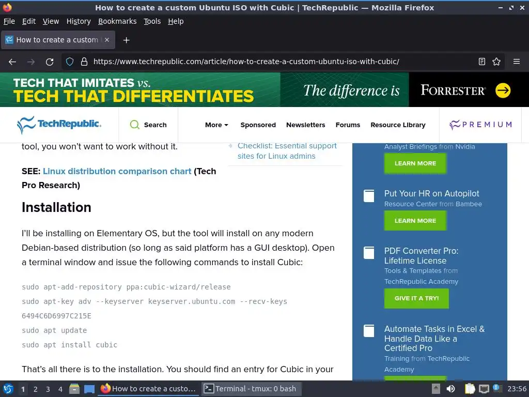Open the Tools menu

pyautogui.click(x=152, y=21)
